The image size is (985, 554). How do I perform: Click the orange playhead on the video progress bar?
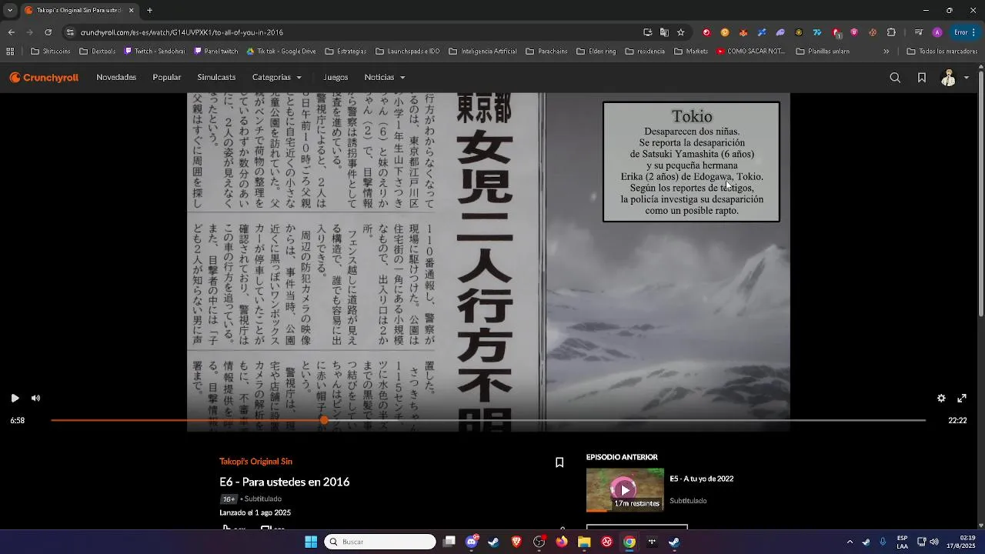point(324,420)
